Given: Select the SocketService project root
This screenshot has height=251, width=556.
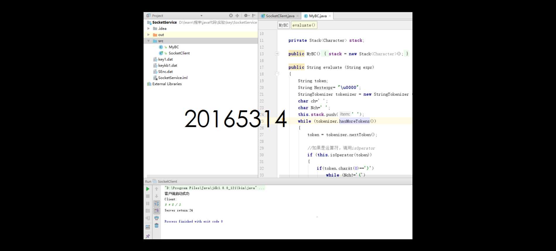Looking at the screenshot, I should pos(164,22).
